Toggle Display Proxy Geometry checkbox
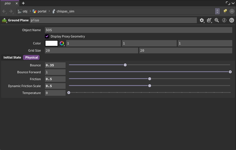Image resolution: width=236 pixels, height=150 pixels. pyautogui.click(x=47, y=36)
